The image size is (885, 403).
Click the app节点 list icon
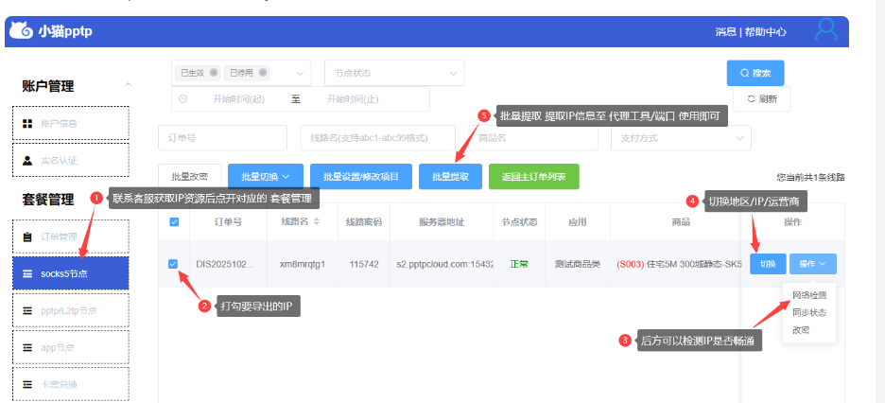pos(27,348)
